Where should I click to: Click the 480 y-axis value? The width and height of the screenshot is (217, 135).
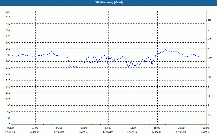pos(8,24)
